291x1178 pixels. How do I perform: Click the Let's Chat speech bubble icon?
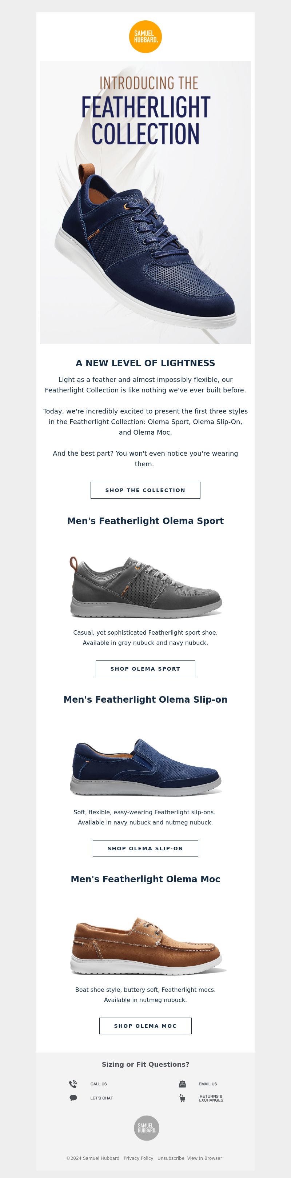click(x=73, y=1098)
